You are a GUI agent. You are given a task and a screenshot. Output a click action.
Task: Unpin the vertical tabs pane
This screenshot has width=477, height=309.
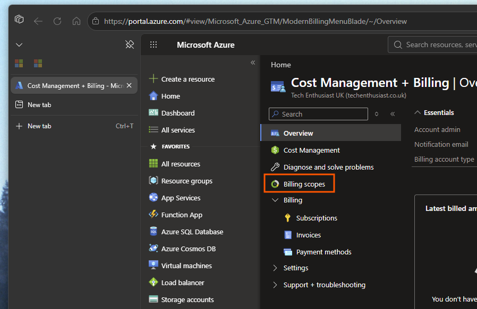pyautogui.click(x=130, y=45)
